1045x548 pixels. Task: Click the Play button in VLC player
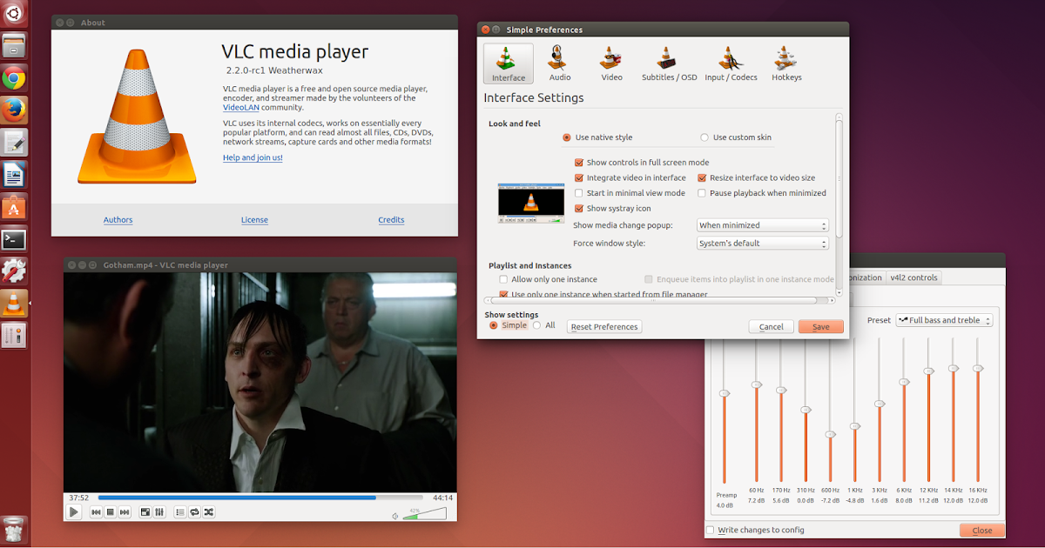74,512
